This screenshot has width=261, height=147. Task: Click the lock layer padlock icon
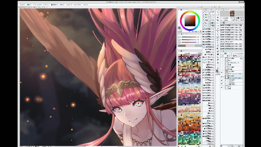click(234, 56)
